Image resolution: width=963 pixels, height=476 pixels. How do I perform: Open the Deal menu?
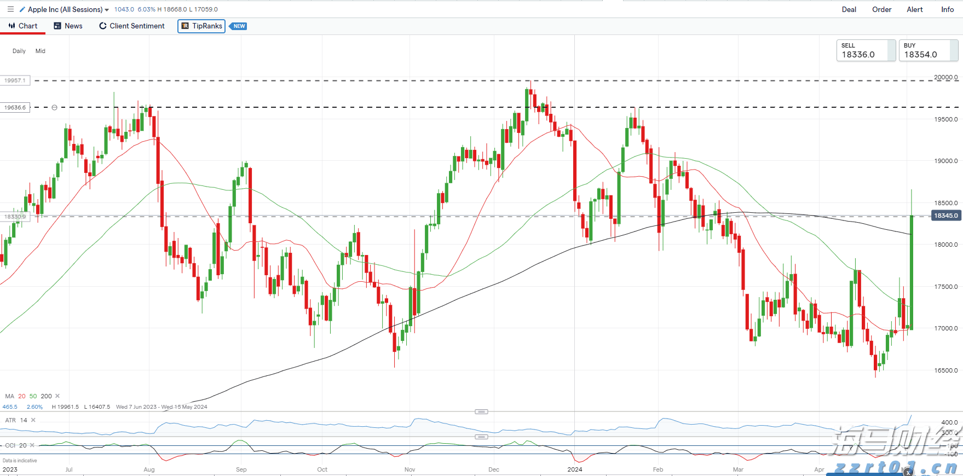849,9
